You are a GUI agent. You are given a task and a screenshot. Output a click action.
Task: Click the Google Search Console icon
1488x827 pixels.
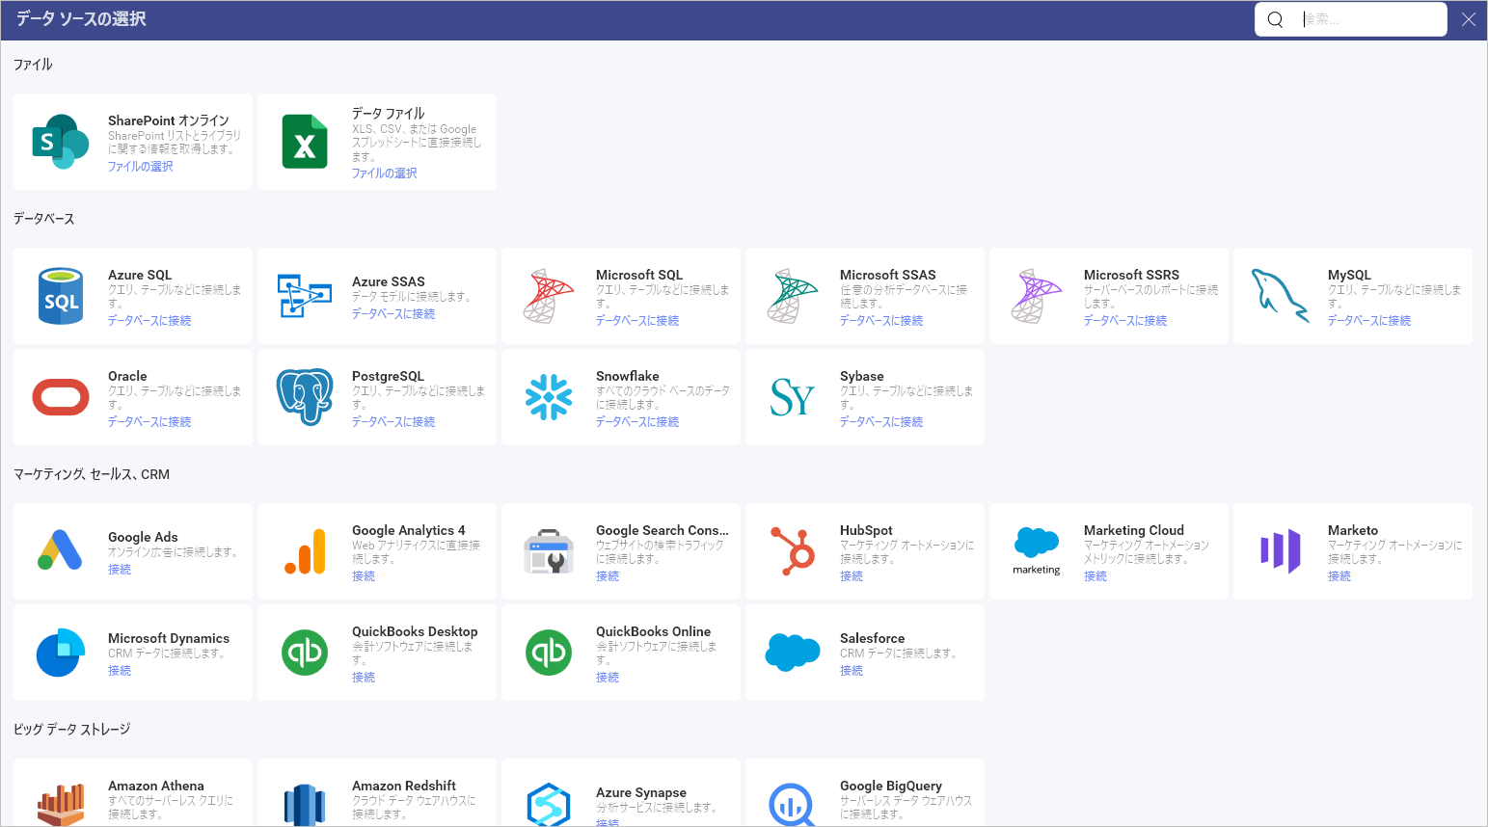point(549,551)
